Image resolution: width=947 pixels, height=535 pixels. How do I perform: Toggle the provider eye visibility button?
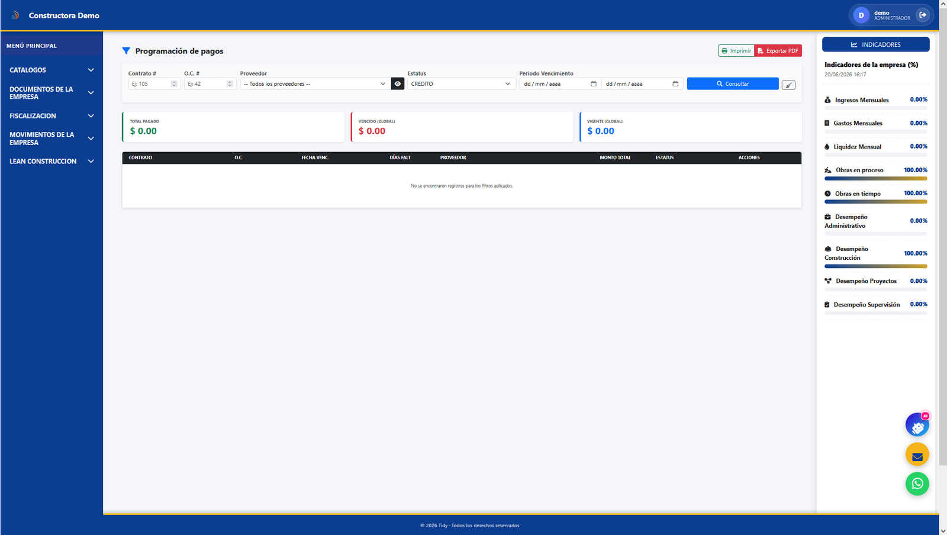click(x=398, y=84)
